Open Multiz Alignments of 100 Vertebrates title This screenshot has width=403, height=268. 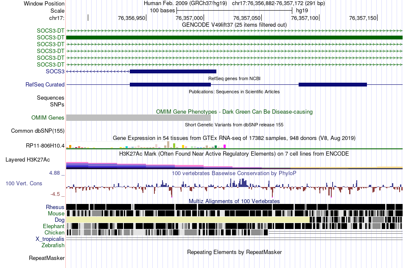pyautogui.click(x=234, y=201)
